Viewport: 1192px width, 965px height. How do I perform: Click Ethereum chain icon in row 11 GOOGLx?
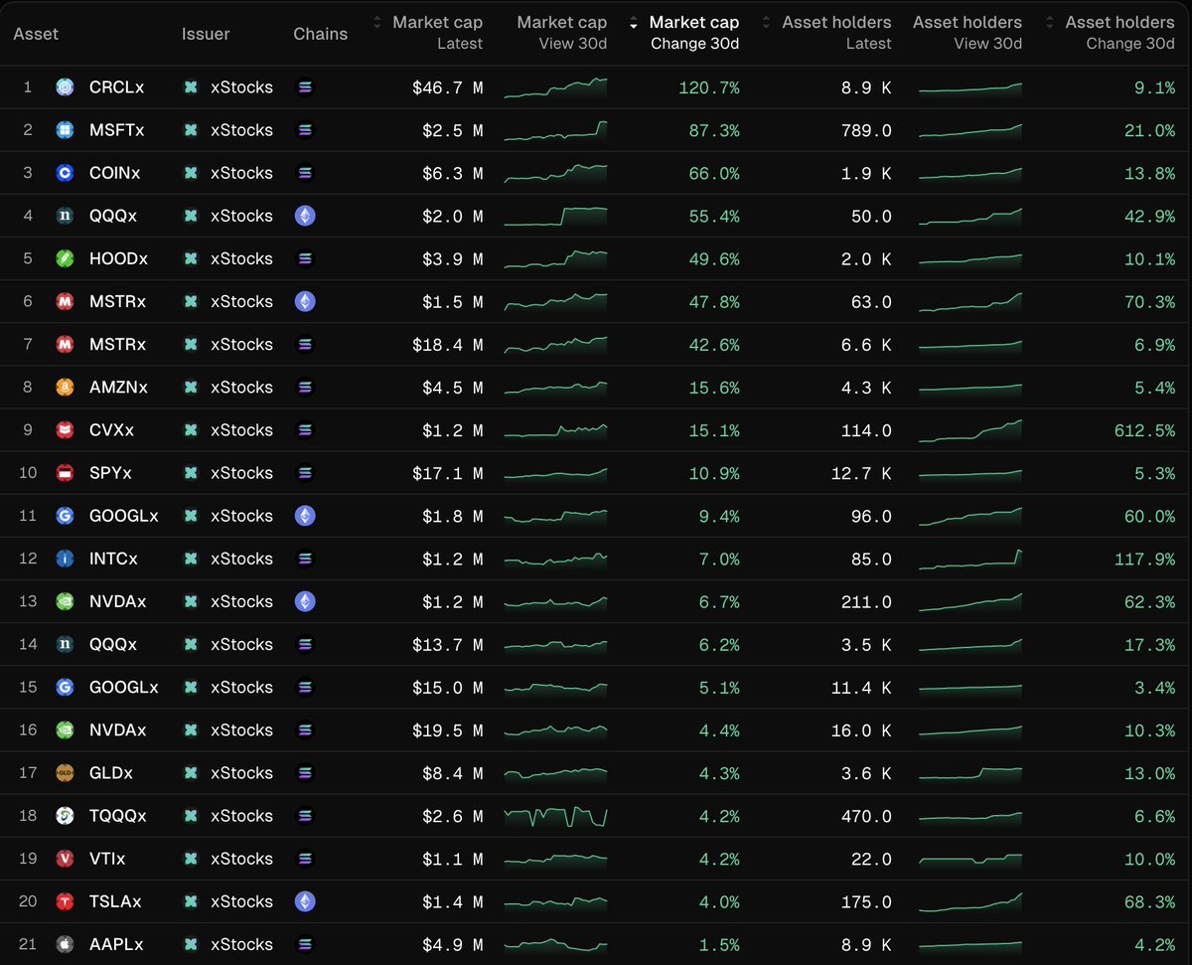point(305,516)
